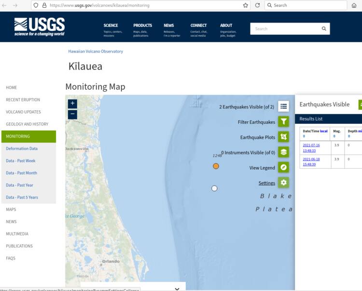
Task: Open MAPS in the sidebar
Action: (11, 210)
